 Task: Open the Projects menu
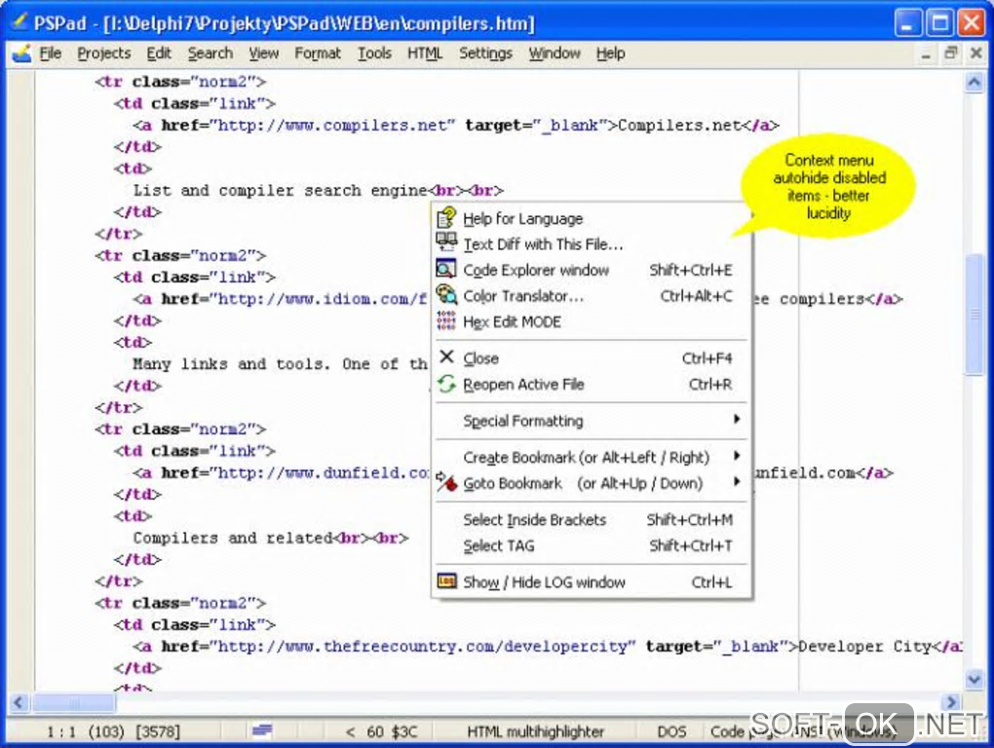pos(104,54)
